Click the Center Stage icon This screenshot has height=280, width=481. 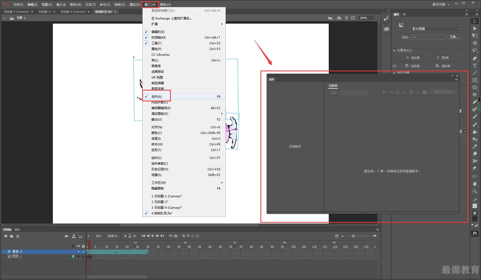coord(346,18)
